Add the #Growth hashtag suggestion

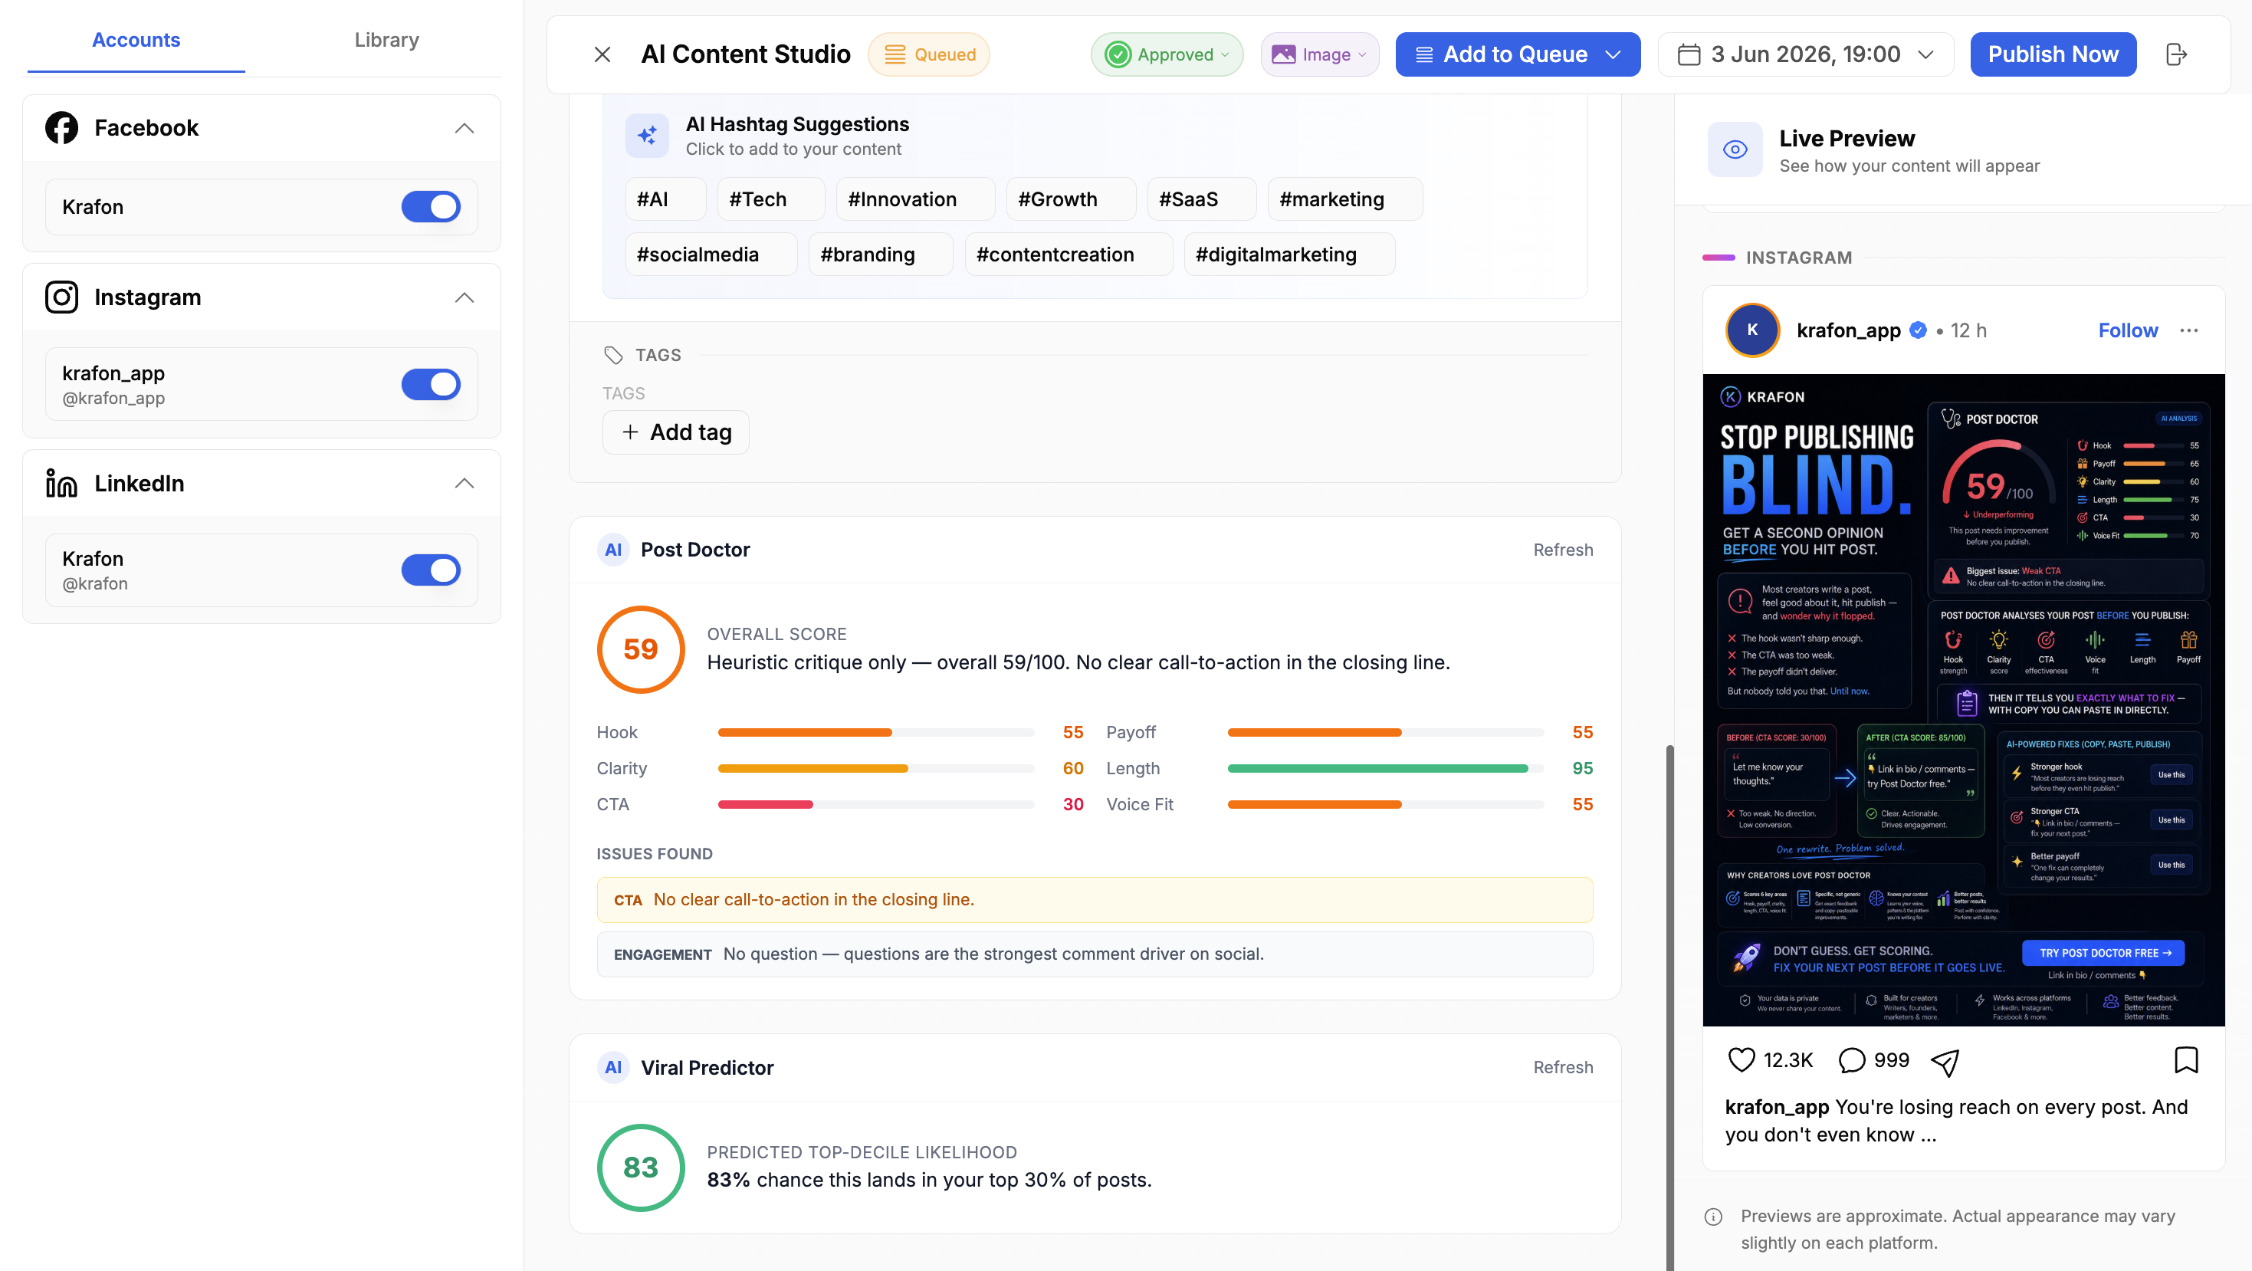(1071, 199)
